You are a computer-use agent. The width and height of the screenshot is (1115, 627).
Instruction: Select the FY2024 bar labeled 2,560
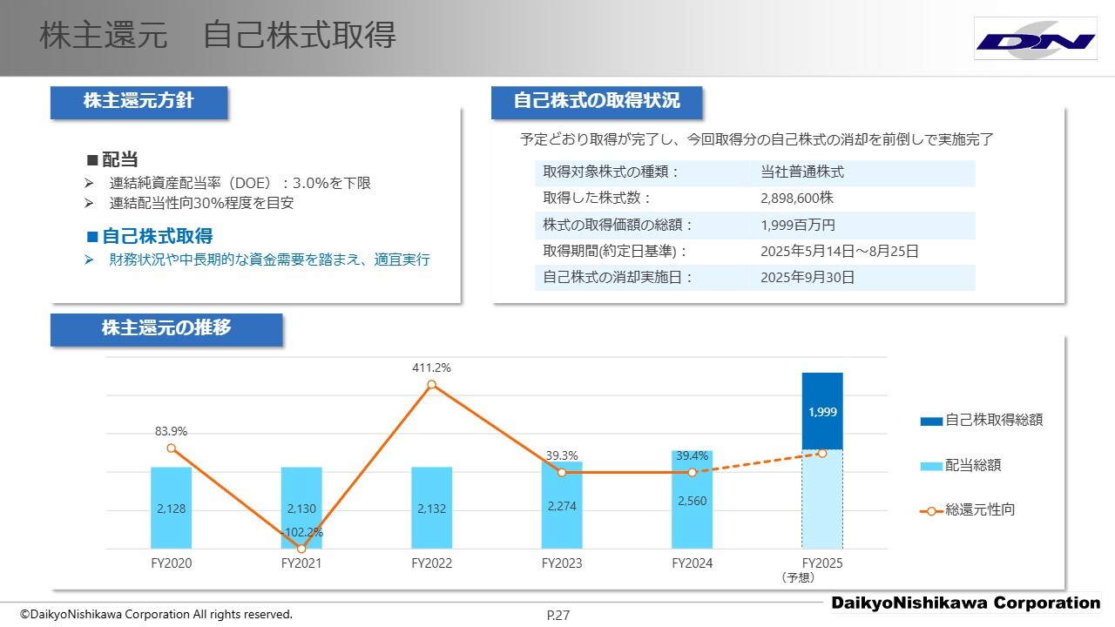pos(692,501)
